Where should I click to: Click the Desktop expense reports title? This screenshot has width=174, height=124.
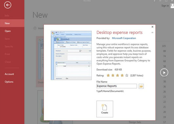point(119,33)
